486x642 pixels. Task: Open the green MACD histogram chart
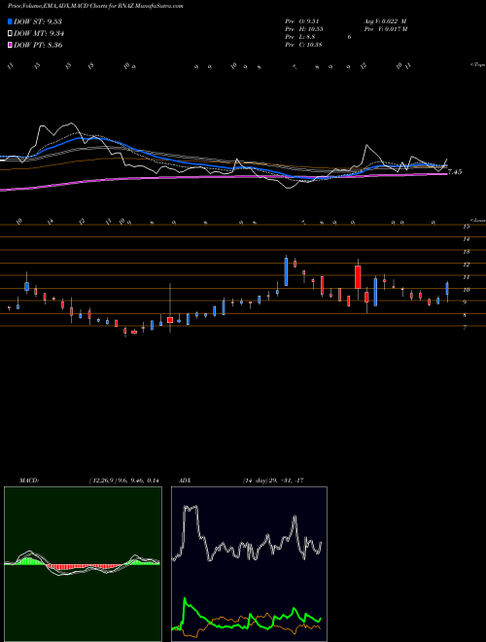coord(83,564)
